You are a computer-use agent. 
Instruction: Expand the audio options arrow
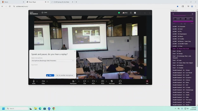click(x=37, y=81)
